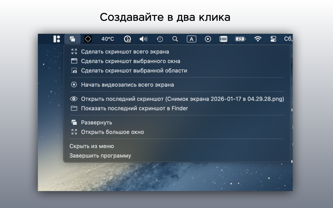Select 'Сделать скриншот всего экрана'
333x208 pixels.
tap(125, 52)
